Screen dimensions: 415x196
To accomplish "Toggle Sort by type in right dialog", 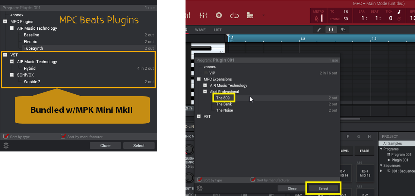I will click(200, 180).
